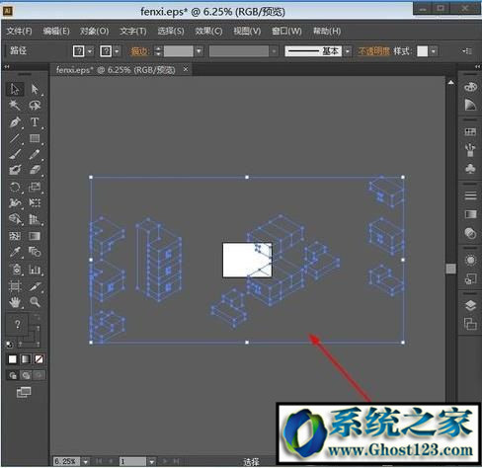This screenshot has width=482, height=468.
Task: Close the fenxi.eps document tab
Action: (x=186, y=69)
